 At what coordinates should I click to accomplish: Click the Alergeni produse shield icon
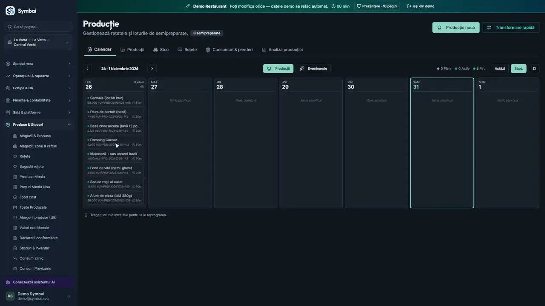[15, 218]
